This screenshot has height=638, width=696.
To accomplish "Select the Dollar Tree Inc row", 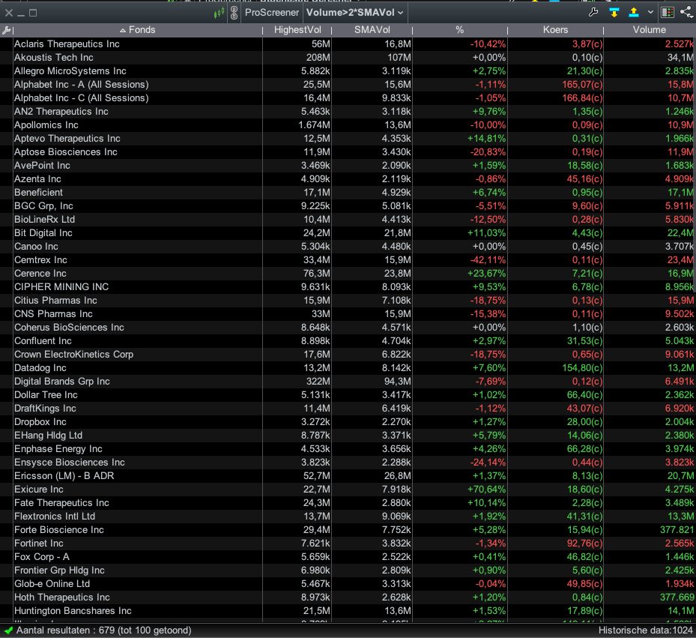I will coord(348,395).
